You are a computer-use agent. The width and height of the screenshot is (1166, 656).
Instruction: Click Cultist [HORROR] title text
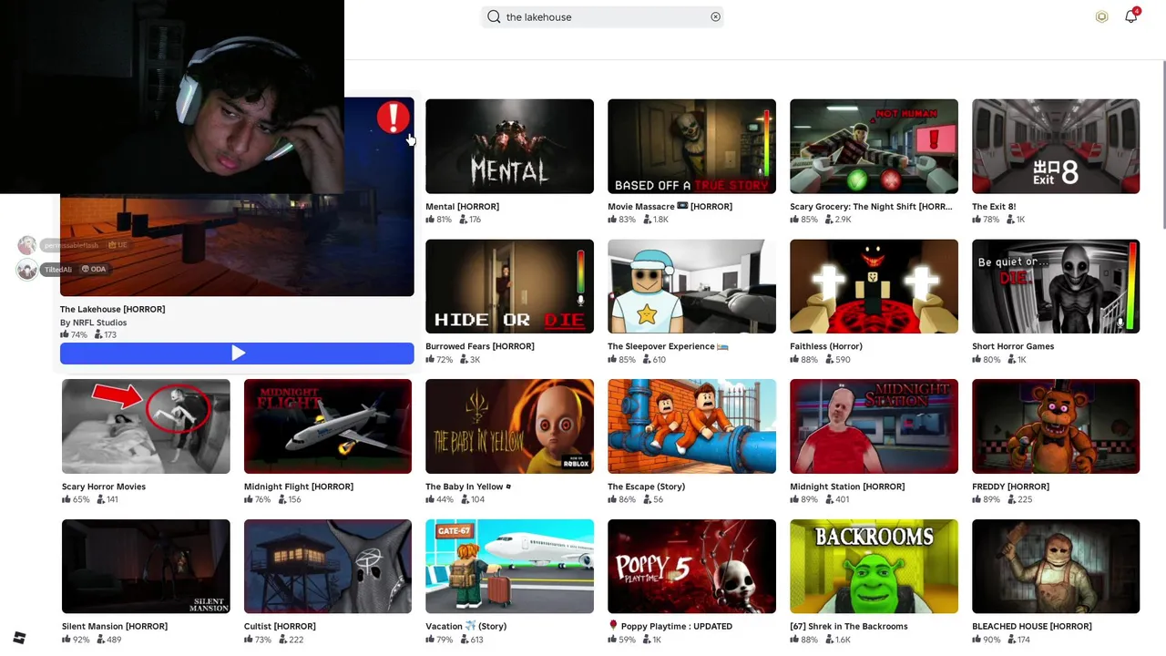(x=280, y=627)
